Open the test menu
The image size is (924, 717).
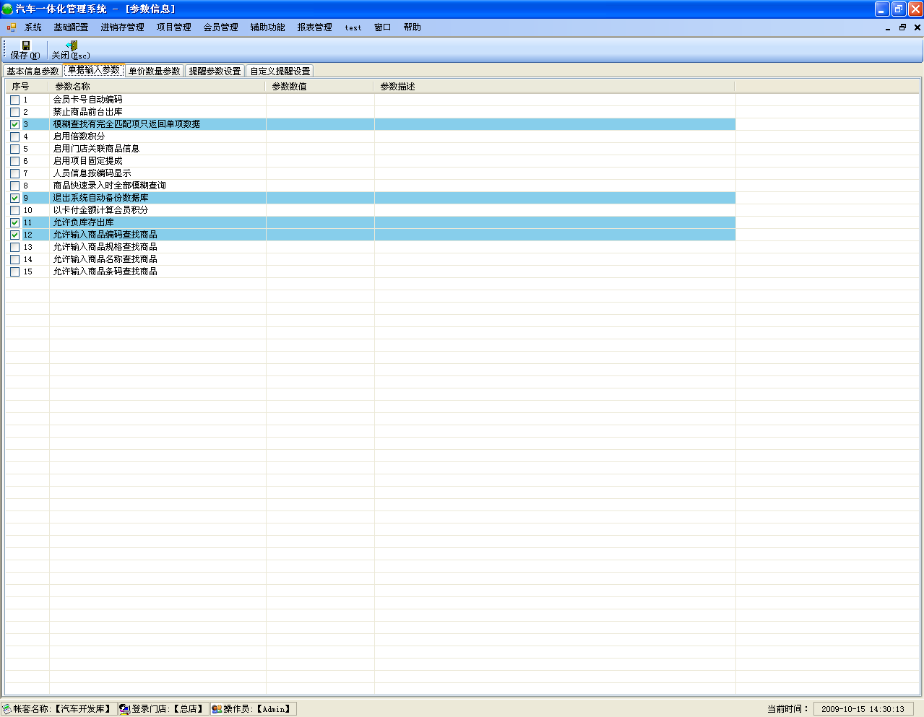pos(353,27)
